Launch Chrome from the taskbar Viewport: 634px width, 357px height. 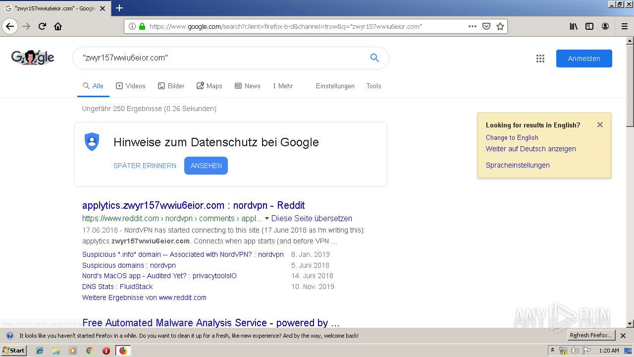89,351
